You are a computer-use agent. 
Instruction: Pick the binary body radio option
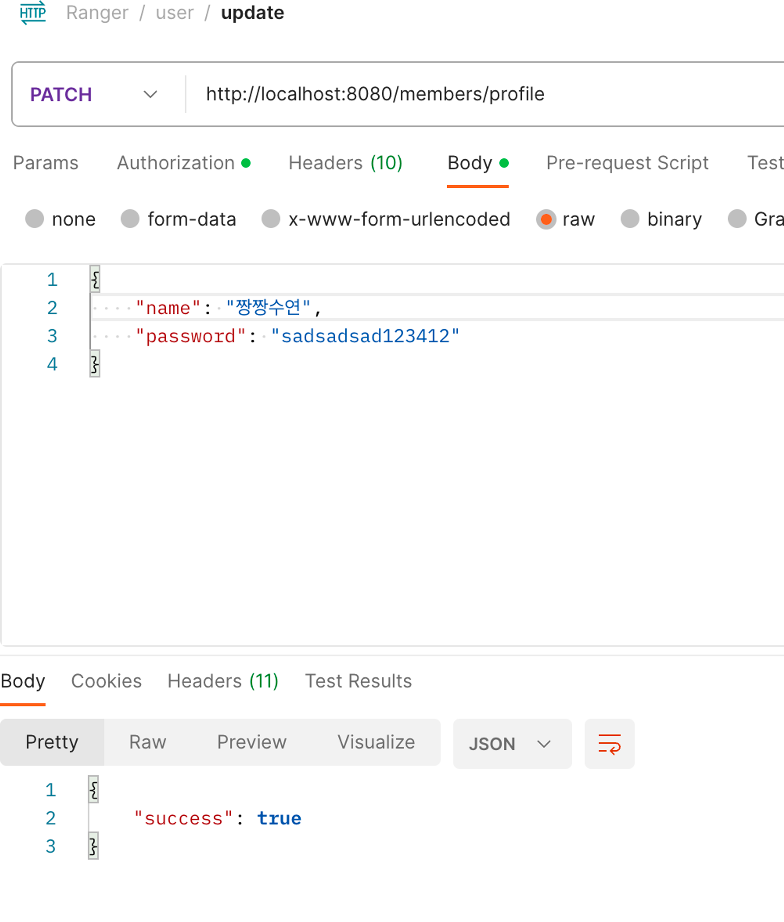point(629,219)
